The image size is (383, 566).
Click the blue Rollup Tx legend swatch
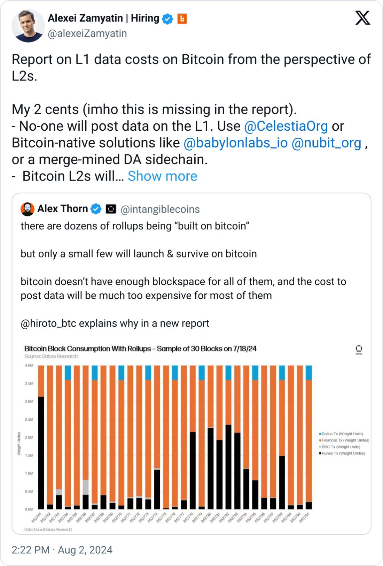[x=320, y=434]
